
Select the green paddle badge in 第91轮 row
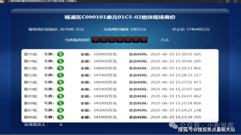(60, 82)
